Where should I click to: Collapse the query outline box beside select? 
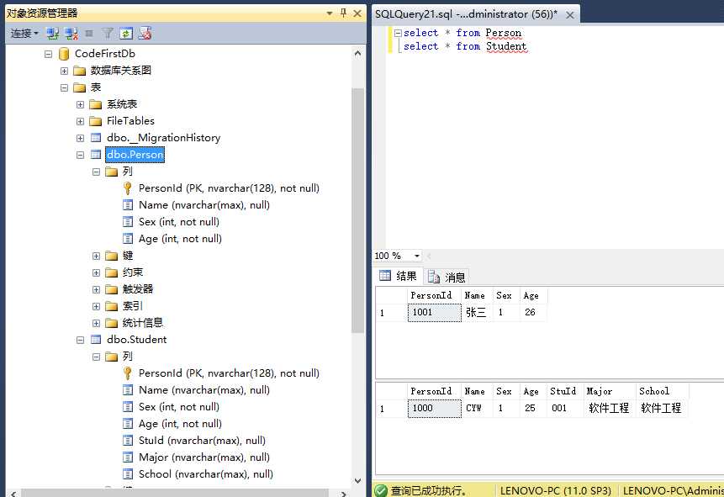(398, 33)
